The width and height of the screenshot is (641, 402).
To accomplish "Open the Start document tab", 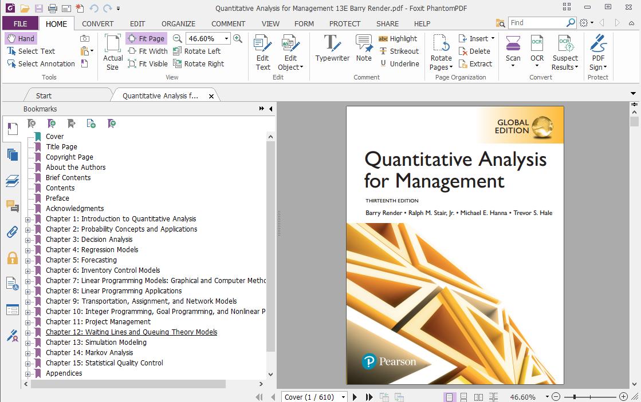I will coord(44,96).
